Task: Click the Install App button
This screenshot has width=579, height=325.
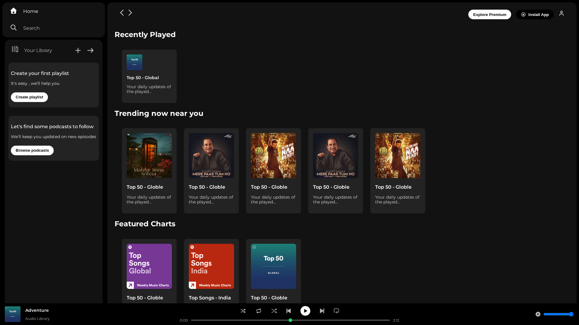Action: [x=535, y=14]
